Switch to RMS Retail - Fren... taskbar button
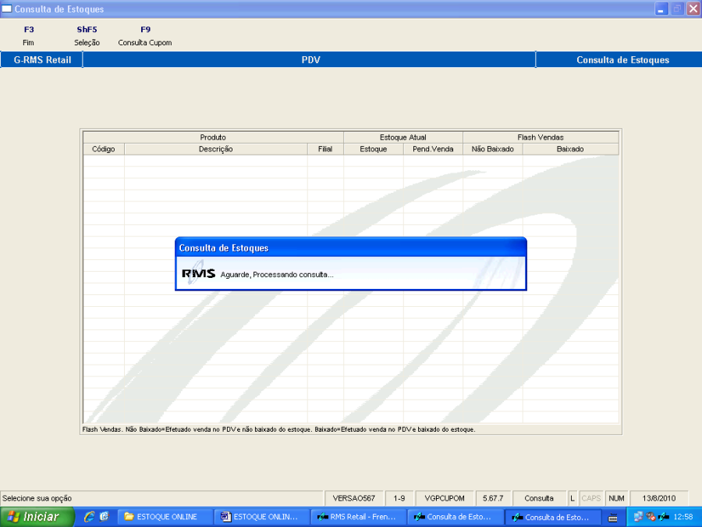The width and height of the screenshot is (702, 527). click(x=358, y=517)
